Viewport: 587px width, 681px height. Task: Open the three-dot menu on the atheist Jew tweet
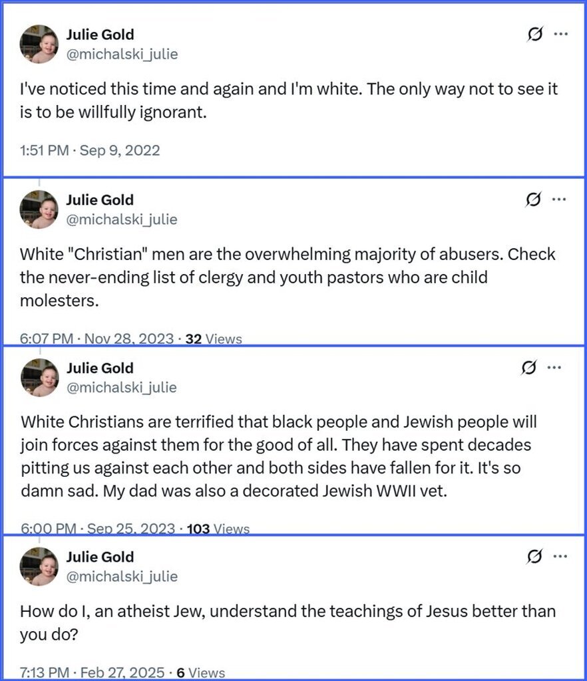(x=559, y=556)
